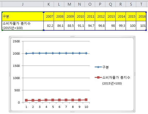The image size is (148, 114).
Task: Click the yellow cell labeled 구분
Action: pos(23,17)
